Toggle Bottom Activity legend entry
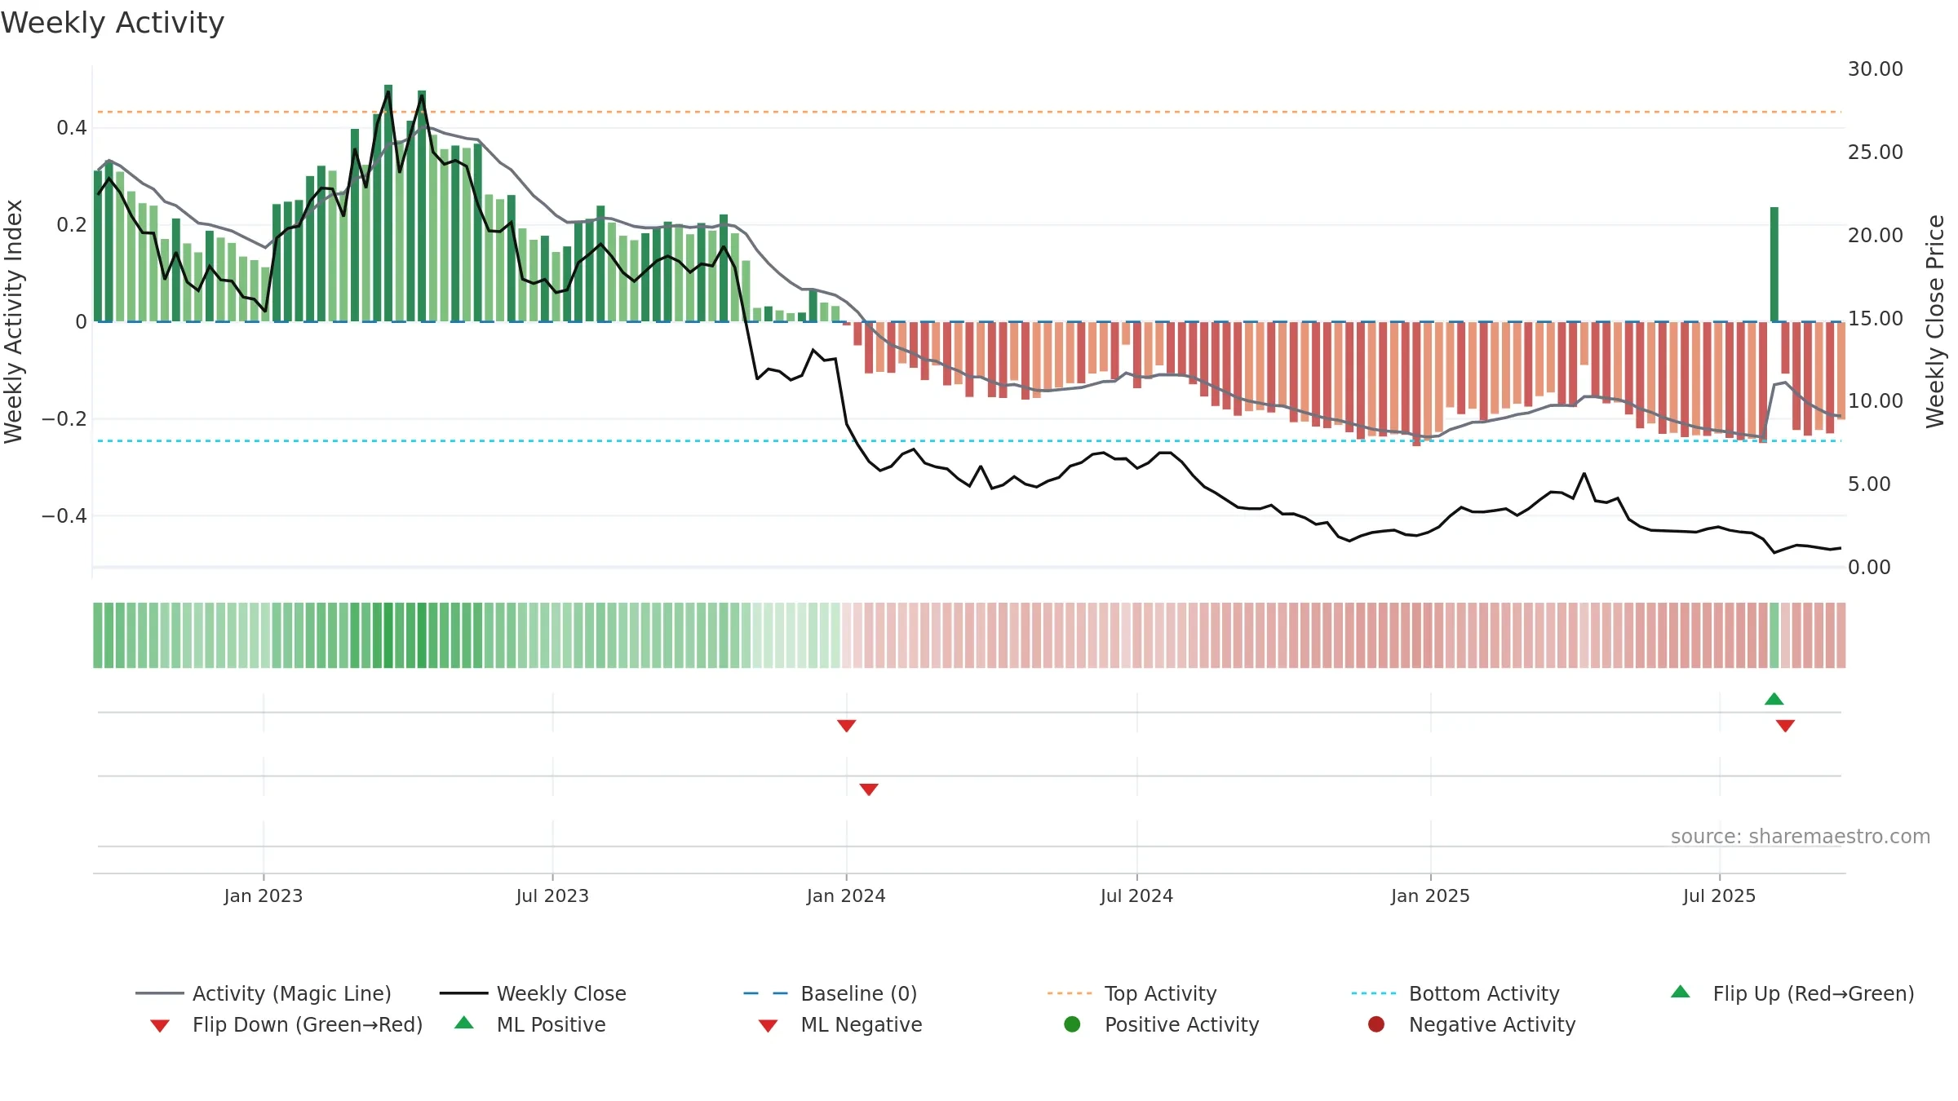The image size is (1958, 1101). point(1455,993)
